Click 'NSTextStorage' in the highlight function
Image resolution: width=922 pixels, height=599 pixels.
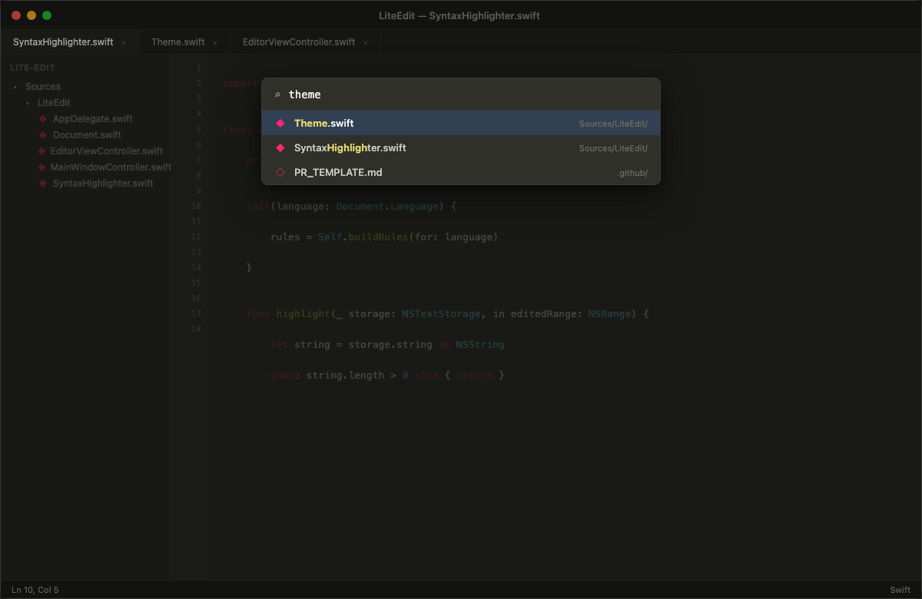(441, 314)
